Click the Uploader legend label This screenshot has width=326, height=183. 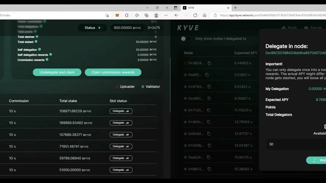tap(127, 87)
